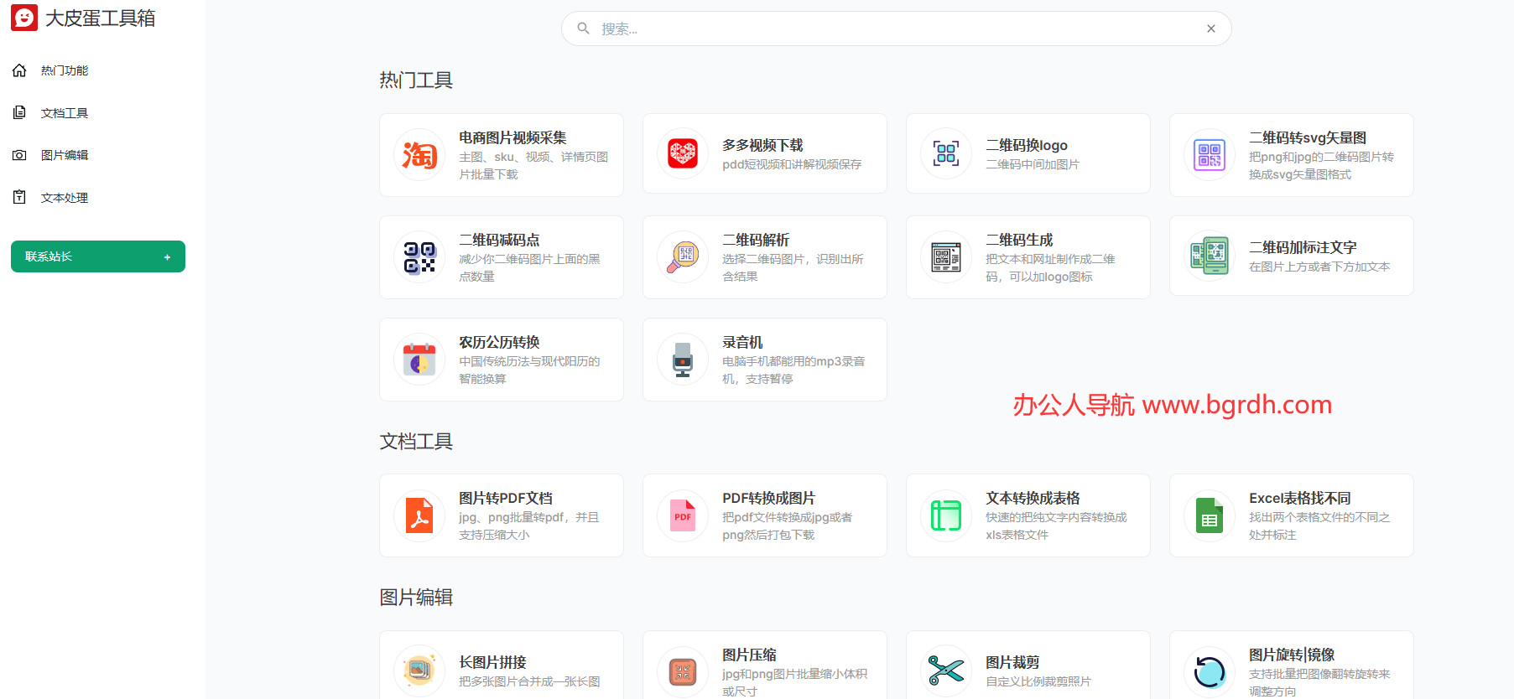Open 文档工具 in the sidebar menu

(x=65, y=113)
